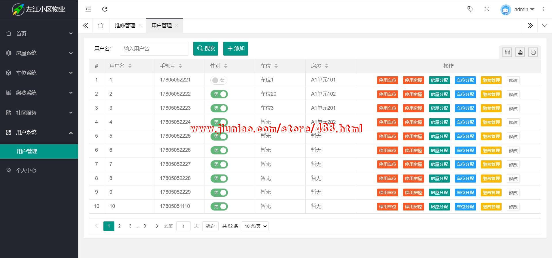
Task: Toggle gender switch for user 1
Action: pos(219,80)
